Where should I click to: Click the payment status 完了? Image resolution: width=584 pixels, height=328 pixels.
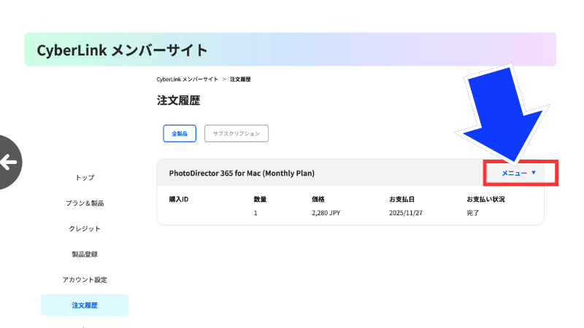473,213
